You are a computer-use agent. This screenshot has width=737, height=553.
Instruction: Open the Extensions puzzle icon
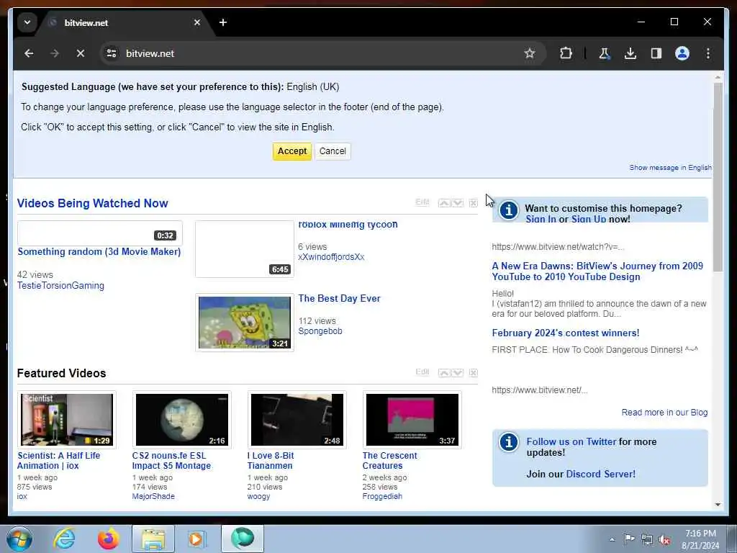(x=566, y=53)
